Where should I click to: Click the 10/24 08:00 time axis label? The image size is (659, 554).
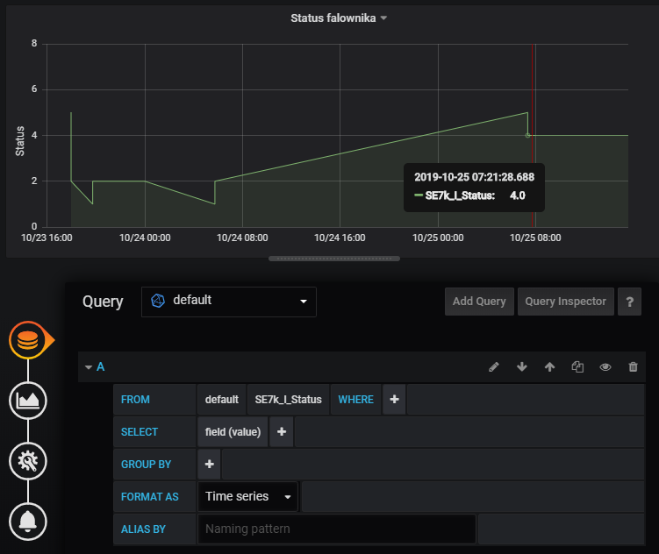(242, 238)
